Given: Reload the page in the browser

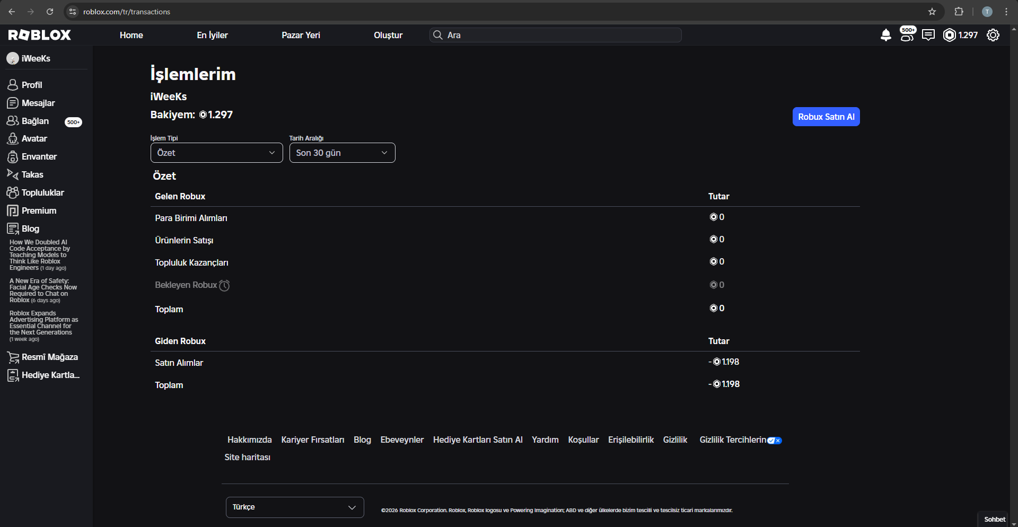Looking at the screenshot, I should click(50, 12).
